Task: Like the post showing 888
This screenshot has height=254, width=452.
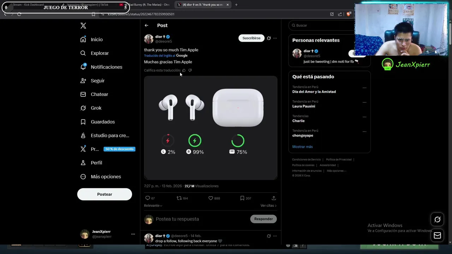Action: pyautogui.click(x=211, y=198)
